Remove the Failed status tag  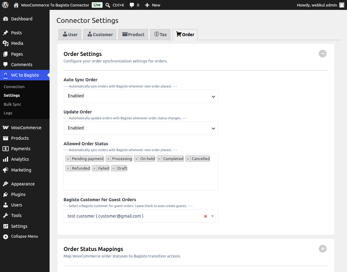94,168
